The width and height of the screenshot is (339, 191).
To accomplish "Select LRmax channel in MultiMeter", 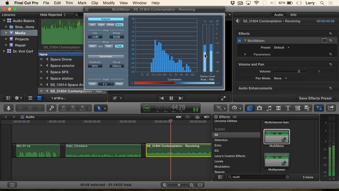I will pyautogui.click(x=110, y=25).
